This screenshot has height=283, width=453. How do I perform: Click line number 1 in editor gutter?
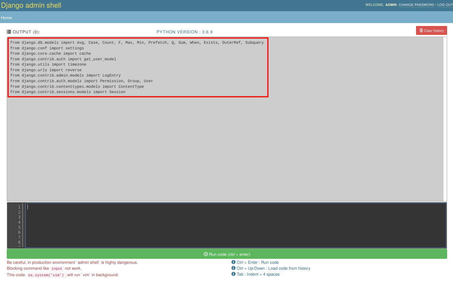point(19,207)
